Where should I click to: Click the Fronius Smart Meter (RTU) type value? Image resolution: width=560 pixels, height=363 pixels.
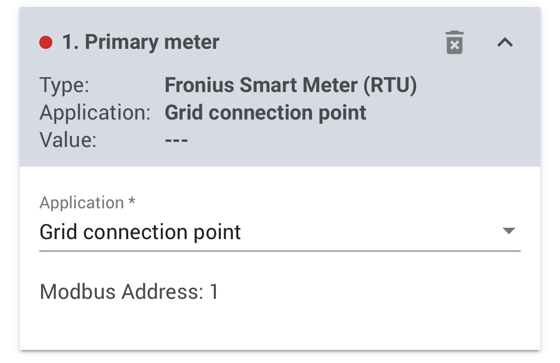click(x=290, y=85)
